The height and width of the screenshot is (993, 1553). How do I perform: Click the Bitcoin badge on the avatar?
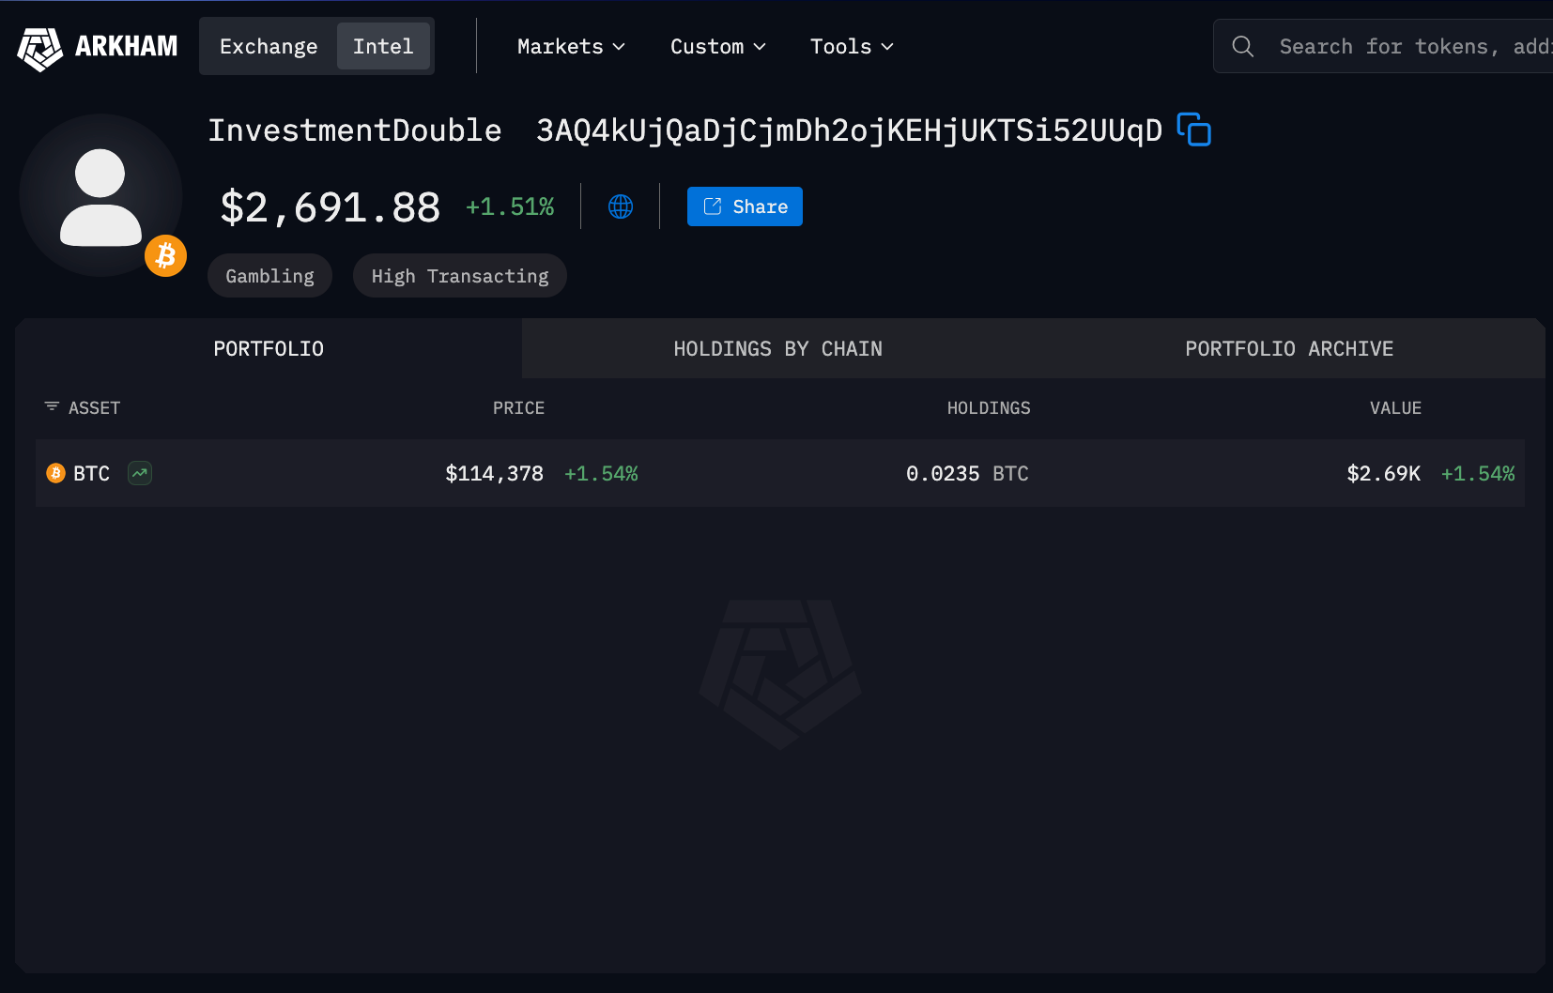(166, 255)
